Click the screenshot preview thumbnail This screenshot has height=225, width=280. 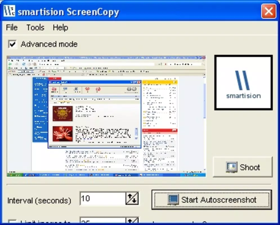106,116
